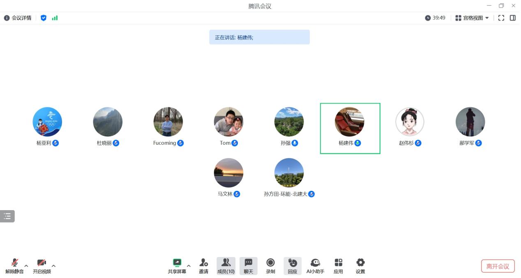Open the 应用 apps panel
Image resolution: width=521 pixels, height=278 pixels.
pyautogui.click(x=338, y=266)
